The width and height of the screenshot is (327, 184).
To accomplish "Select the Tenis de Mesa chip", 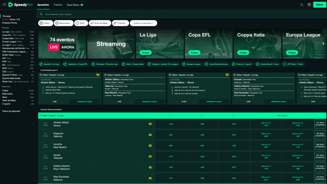I will (100, 23).
